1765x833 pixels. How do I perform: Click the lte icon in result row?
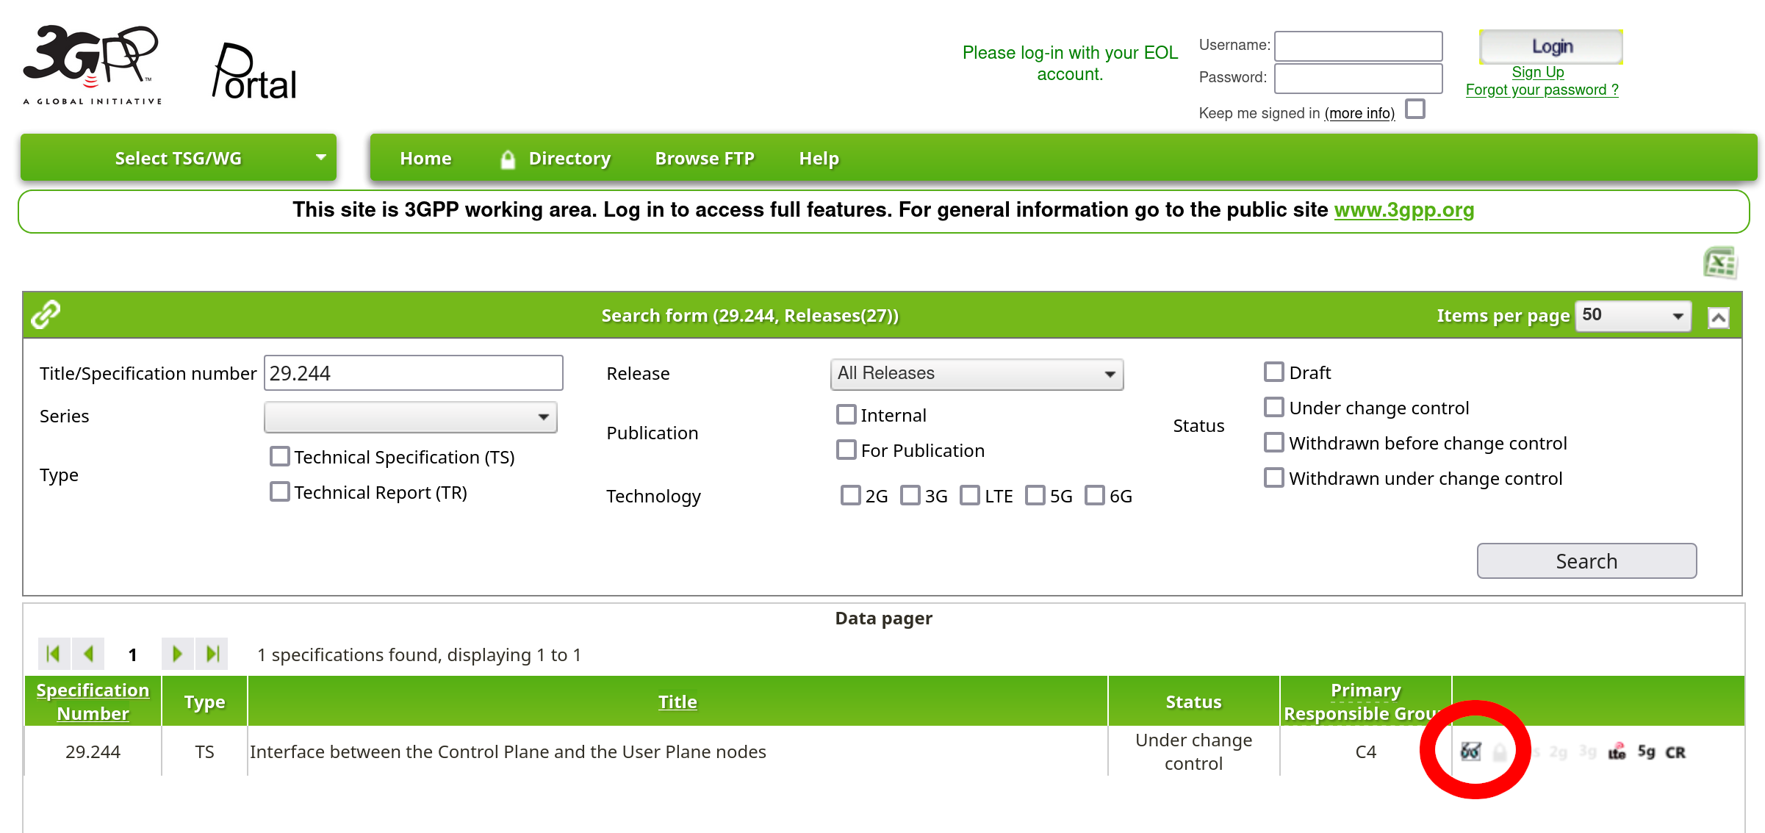[1617, 751]
